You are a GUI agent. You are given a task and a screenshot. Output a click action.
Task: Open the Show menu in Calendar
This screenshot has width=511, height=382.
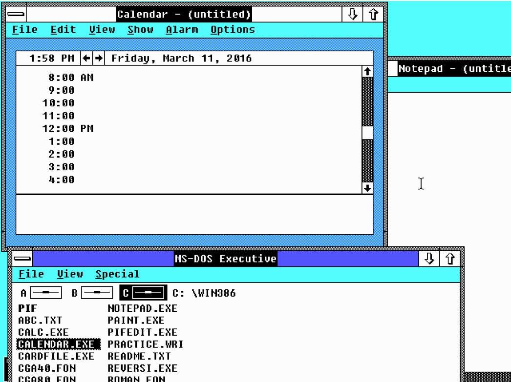pos(140,29)
